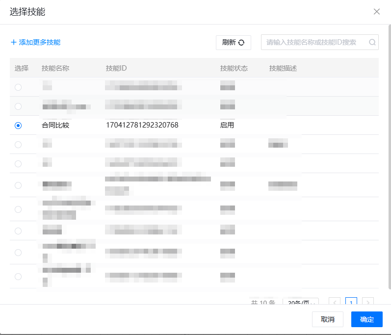The width and height of the screenshot is (391, 335).
Task: Click the 技能ID column header
Action: click(x=116, y=68)
